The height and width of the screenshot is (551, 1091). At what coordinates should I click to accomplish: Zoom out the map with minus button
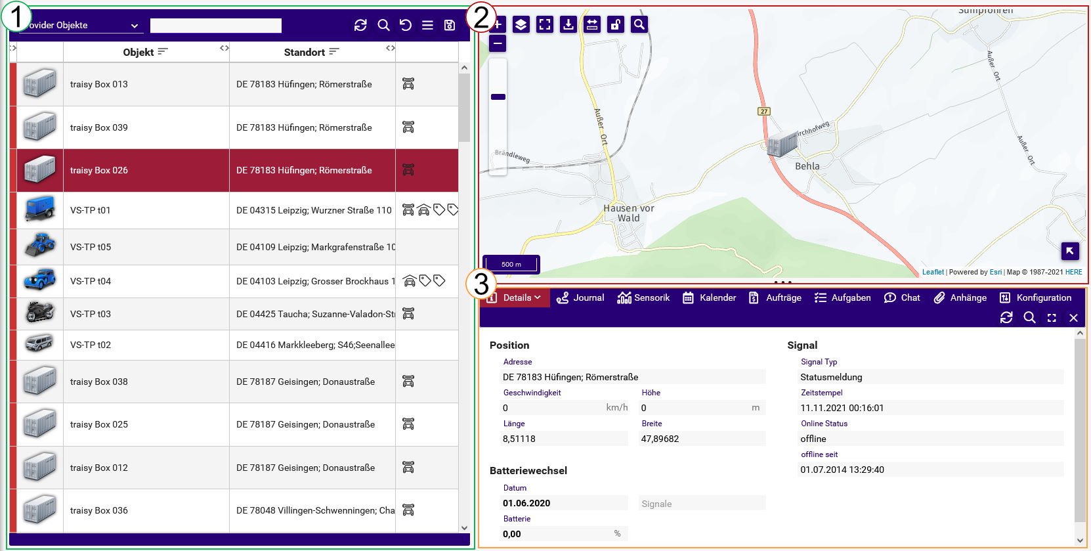[x=498, y=44]
